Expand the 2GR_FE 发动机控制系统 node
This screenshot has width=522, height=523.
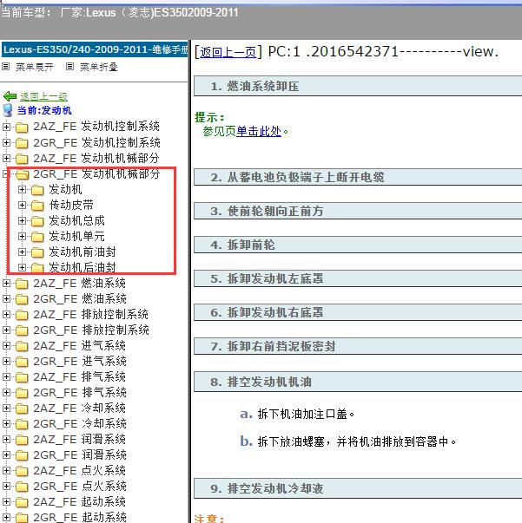6,143
